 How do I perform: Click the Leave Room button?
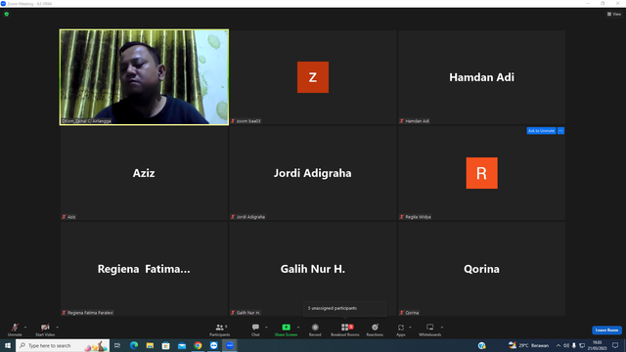(606, 330)
